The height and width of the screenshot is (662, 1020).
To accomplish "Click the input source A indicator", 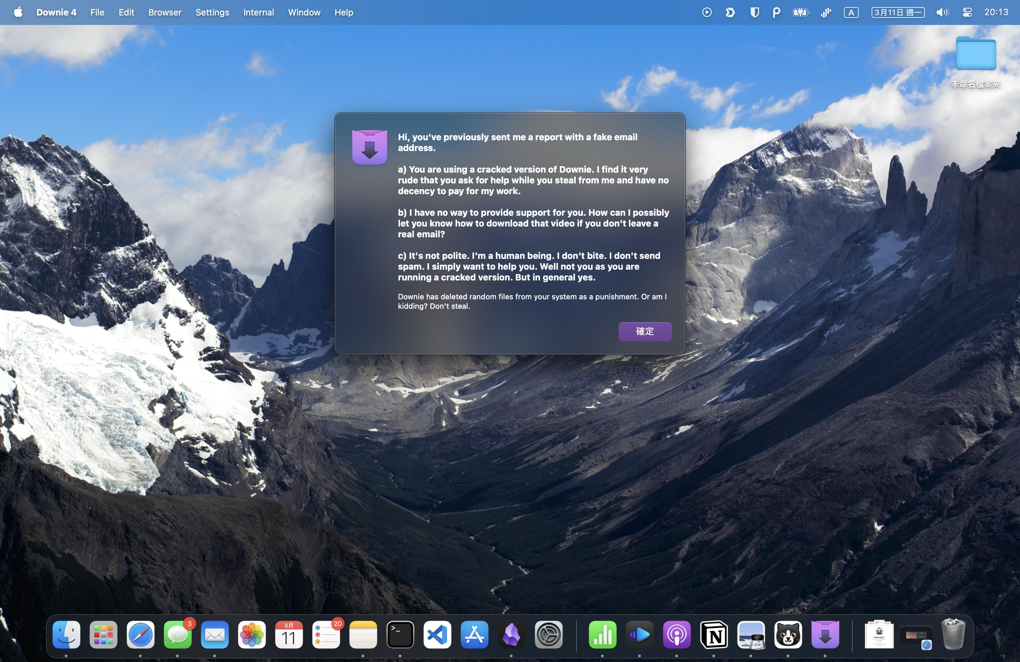I will pos(851,12).
